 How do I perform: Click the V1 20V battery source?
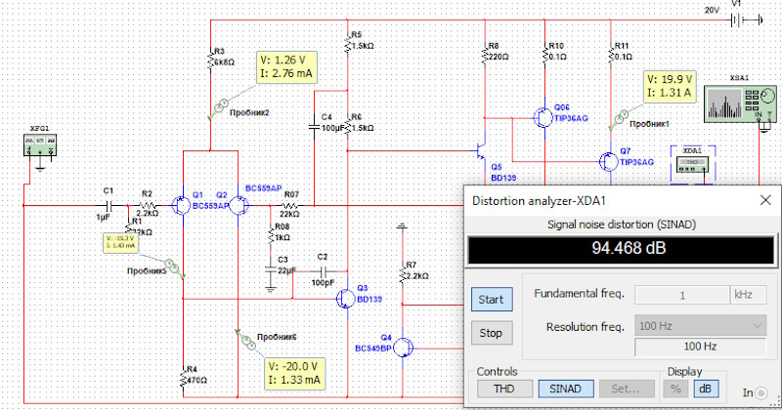click(735, 22)
